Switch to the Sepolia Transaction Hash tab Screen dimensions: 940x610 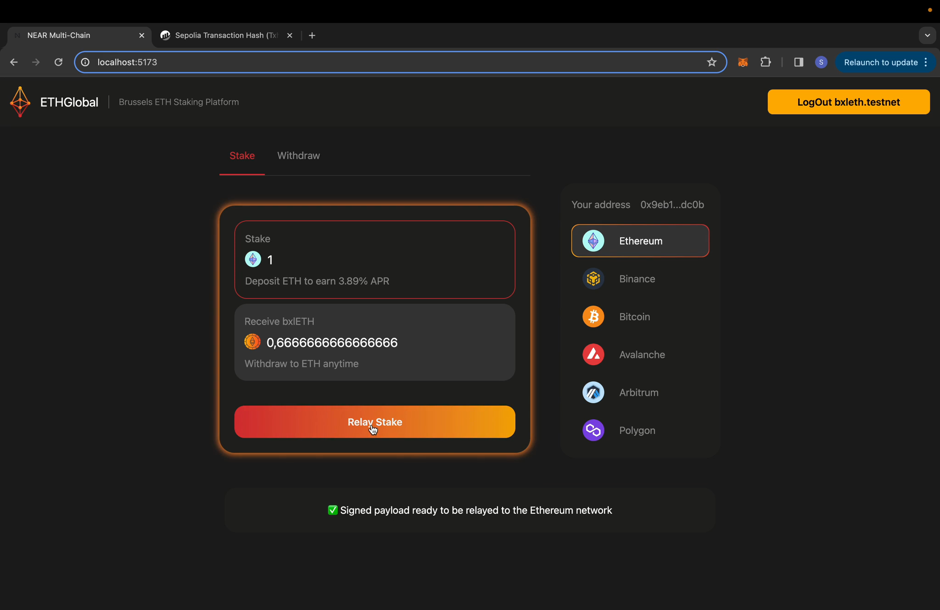point(227,35)
